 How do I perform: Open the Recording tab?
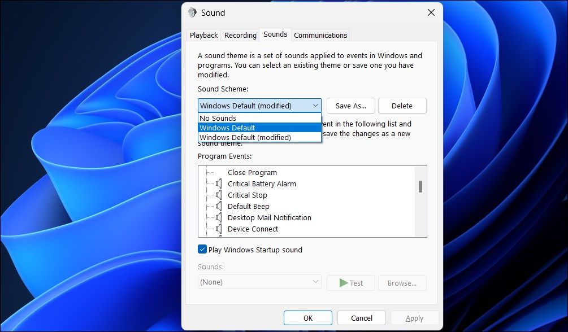[240, 35]
